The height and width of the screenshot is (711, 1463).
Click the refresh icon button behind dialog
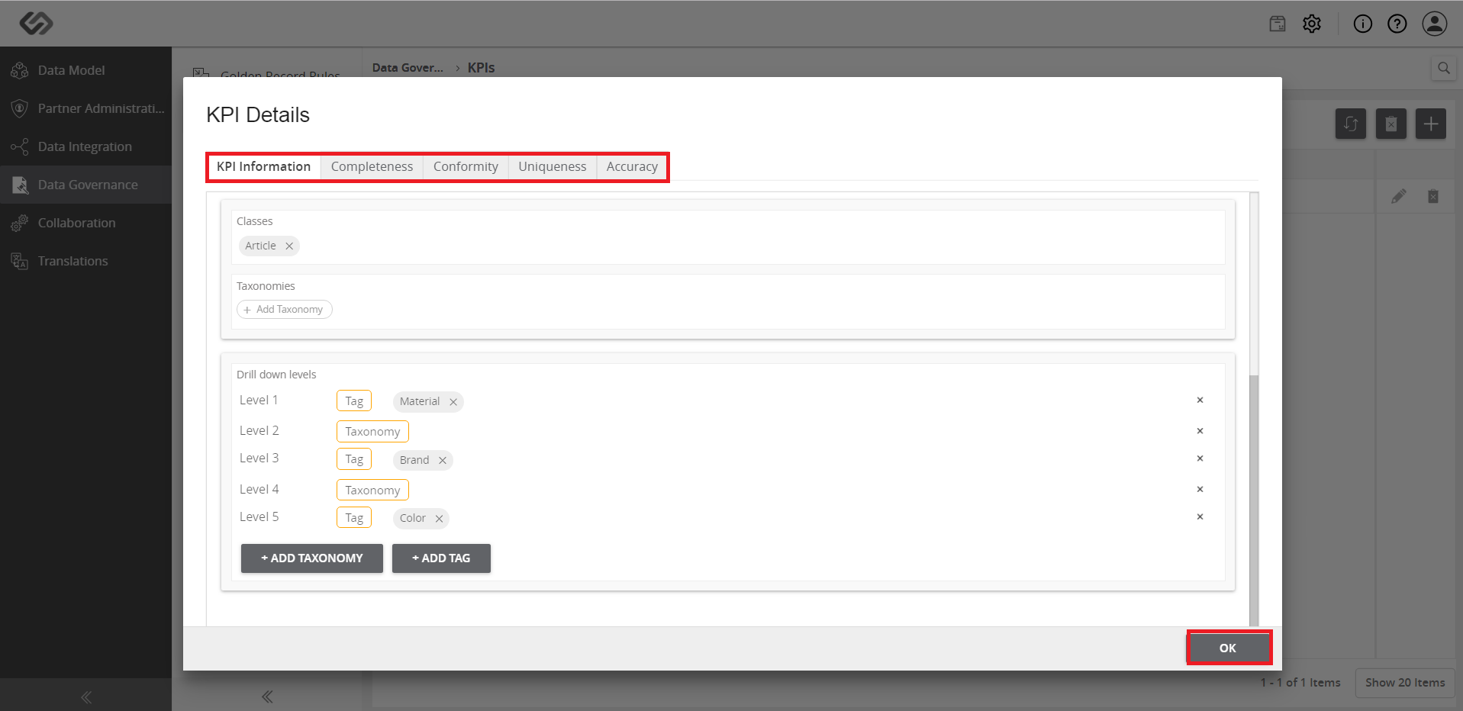1351,124
